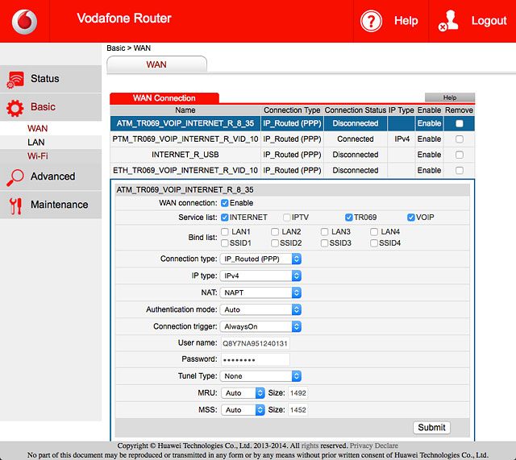Click the Help link in header
Screen dimensions: 516x460
(406, 21)
